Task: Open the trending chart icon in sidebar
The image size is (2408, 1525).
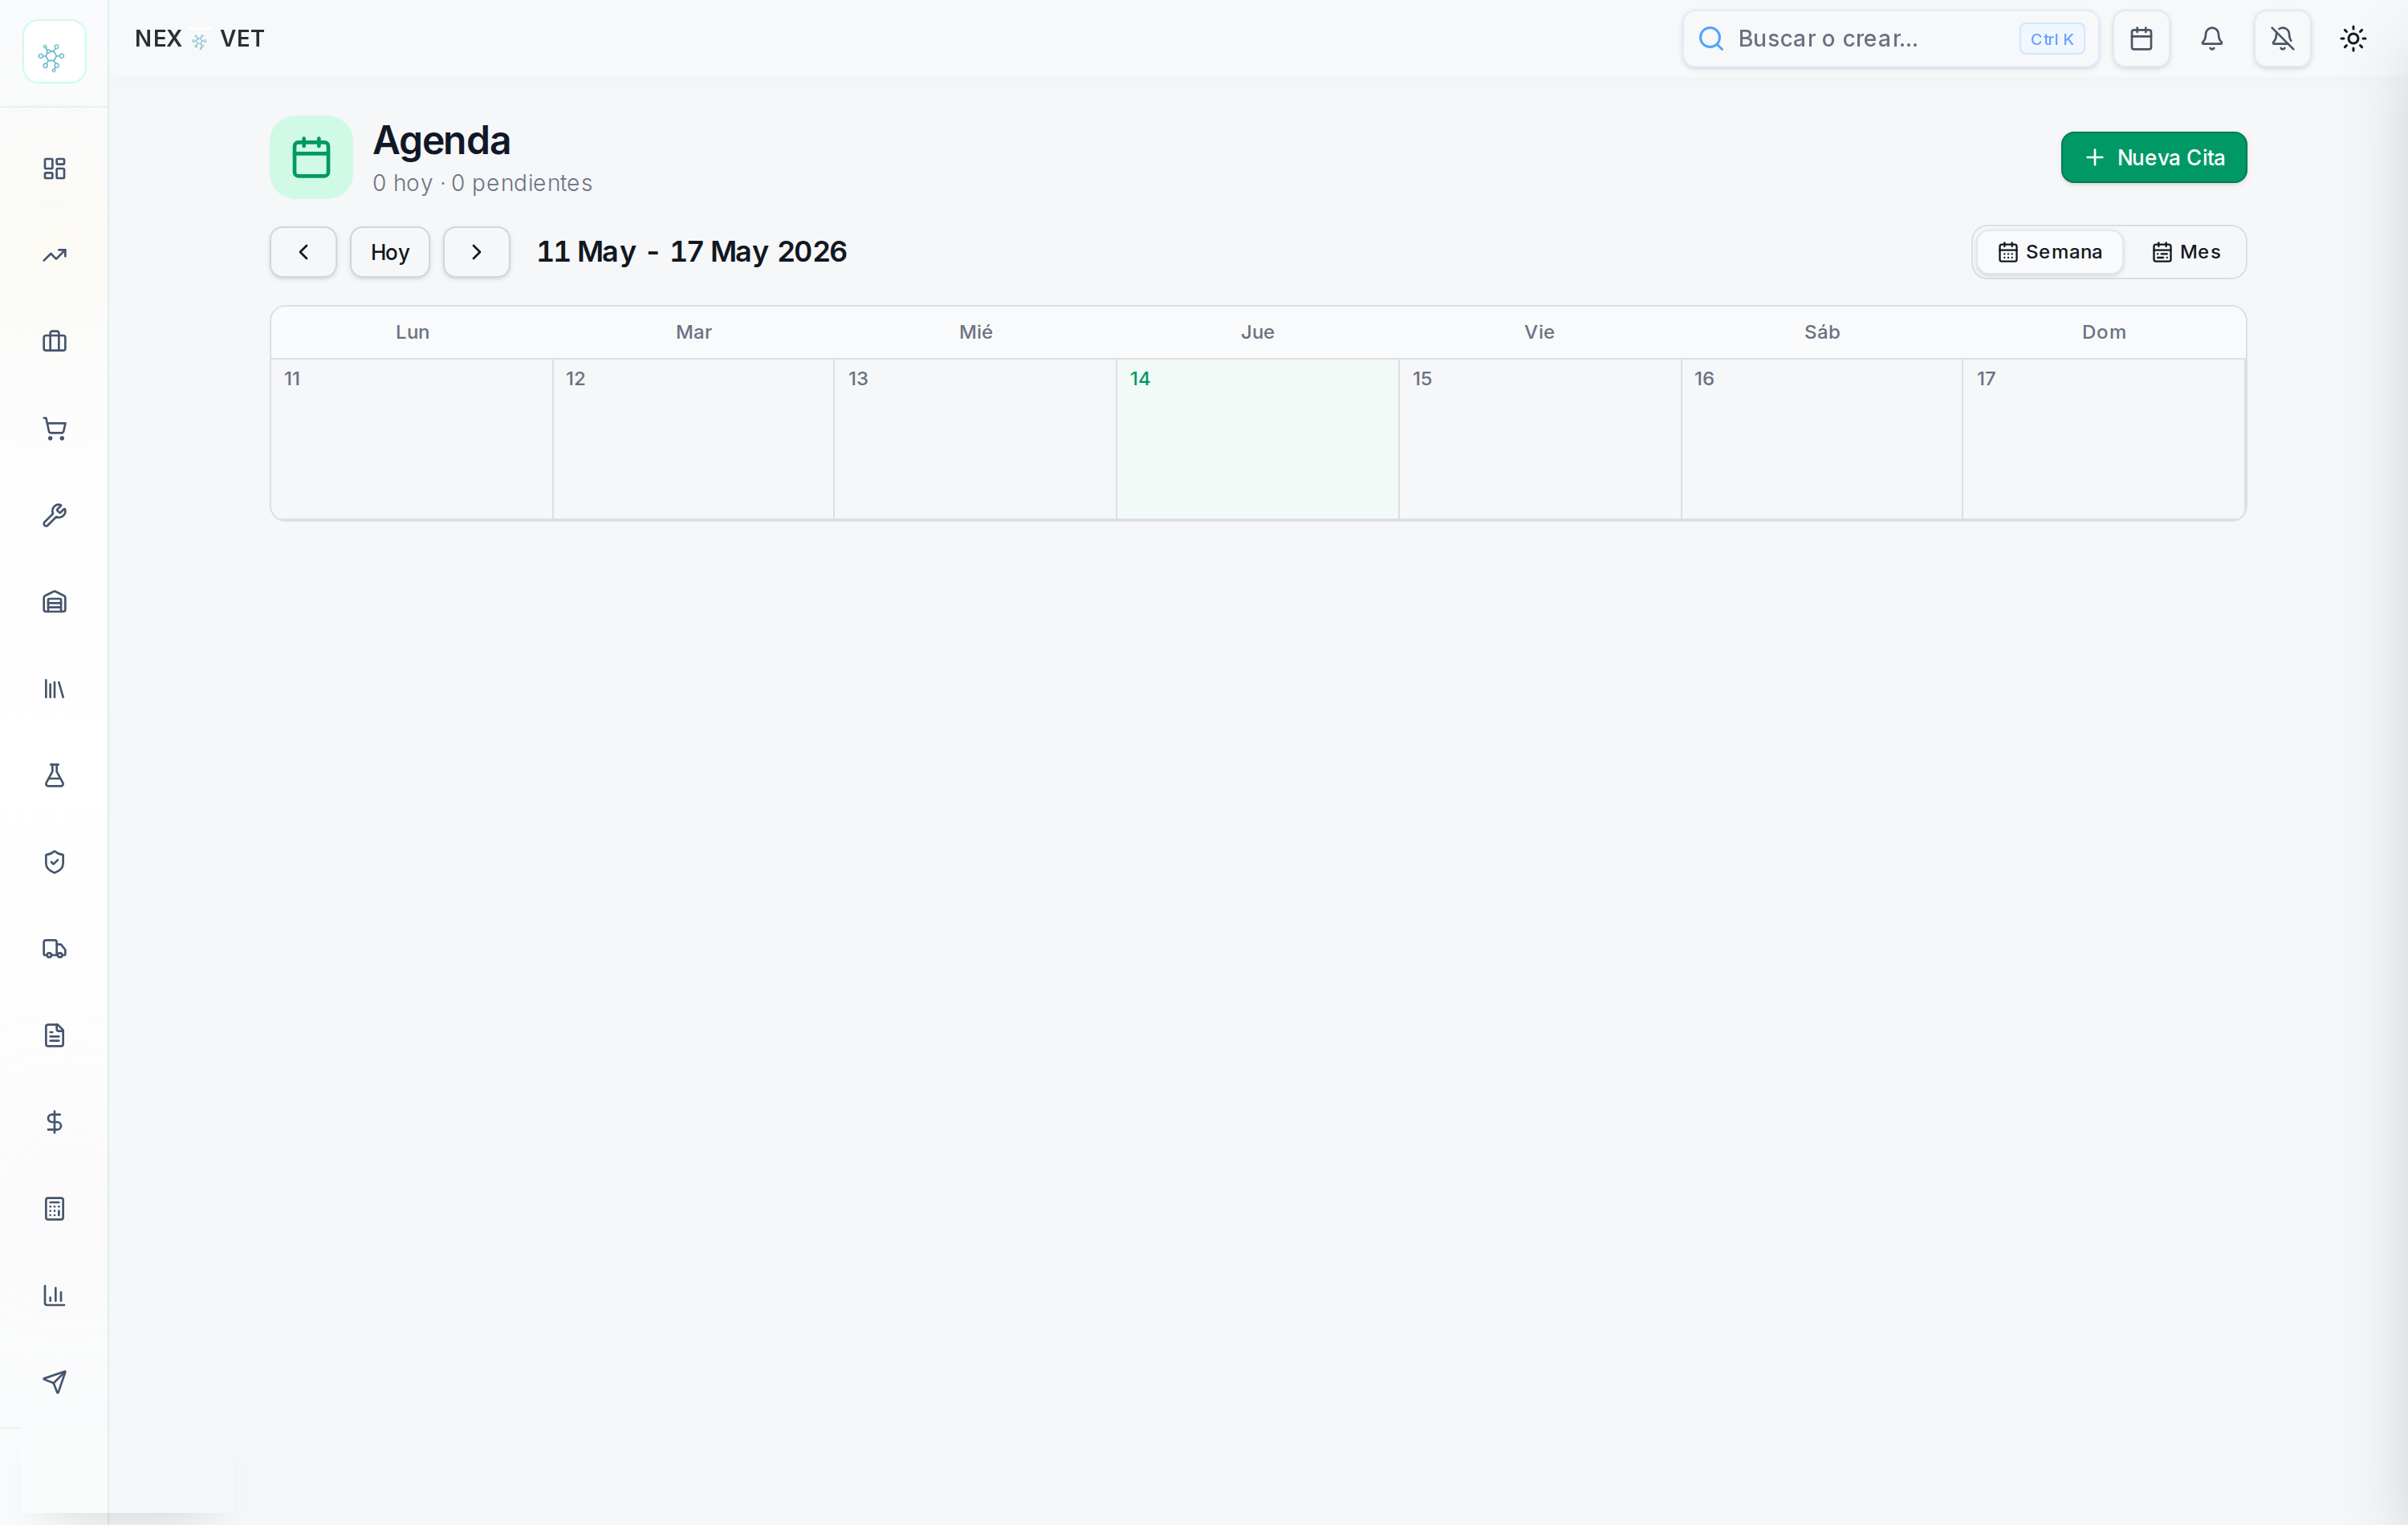Action: pyautogui.click(x=54, y=255)
